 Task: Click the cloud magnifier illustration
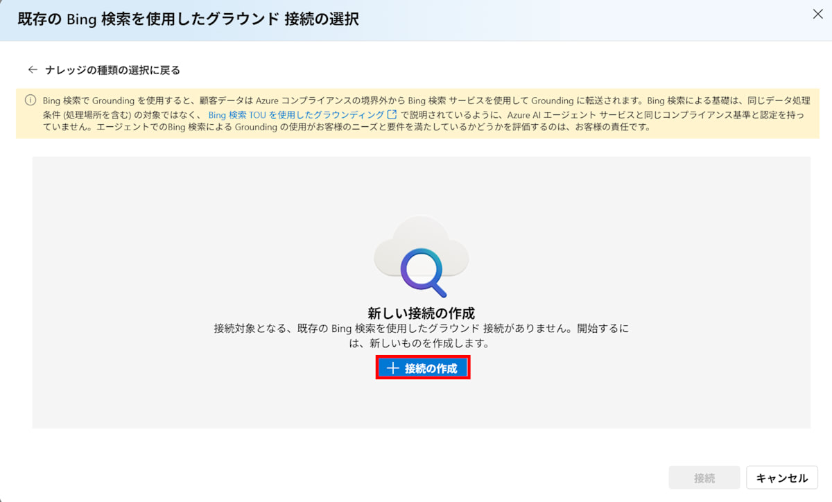tap(422, 257)
